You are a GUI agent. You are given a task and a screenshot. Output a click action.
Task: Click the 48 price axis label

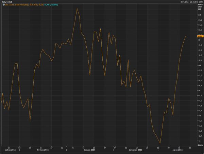199,65
